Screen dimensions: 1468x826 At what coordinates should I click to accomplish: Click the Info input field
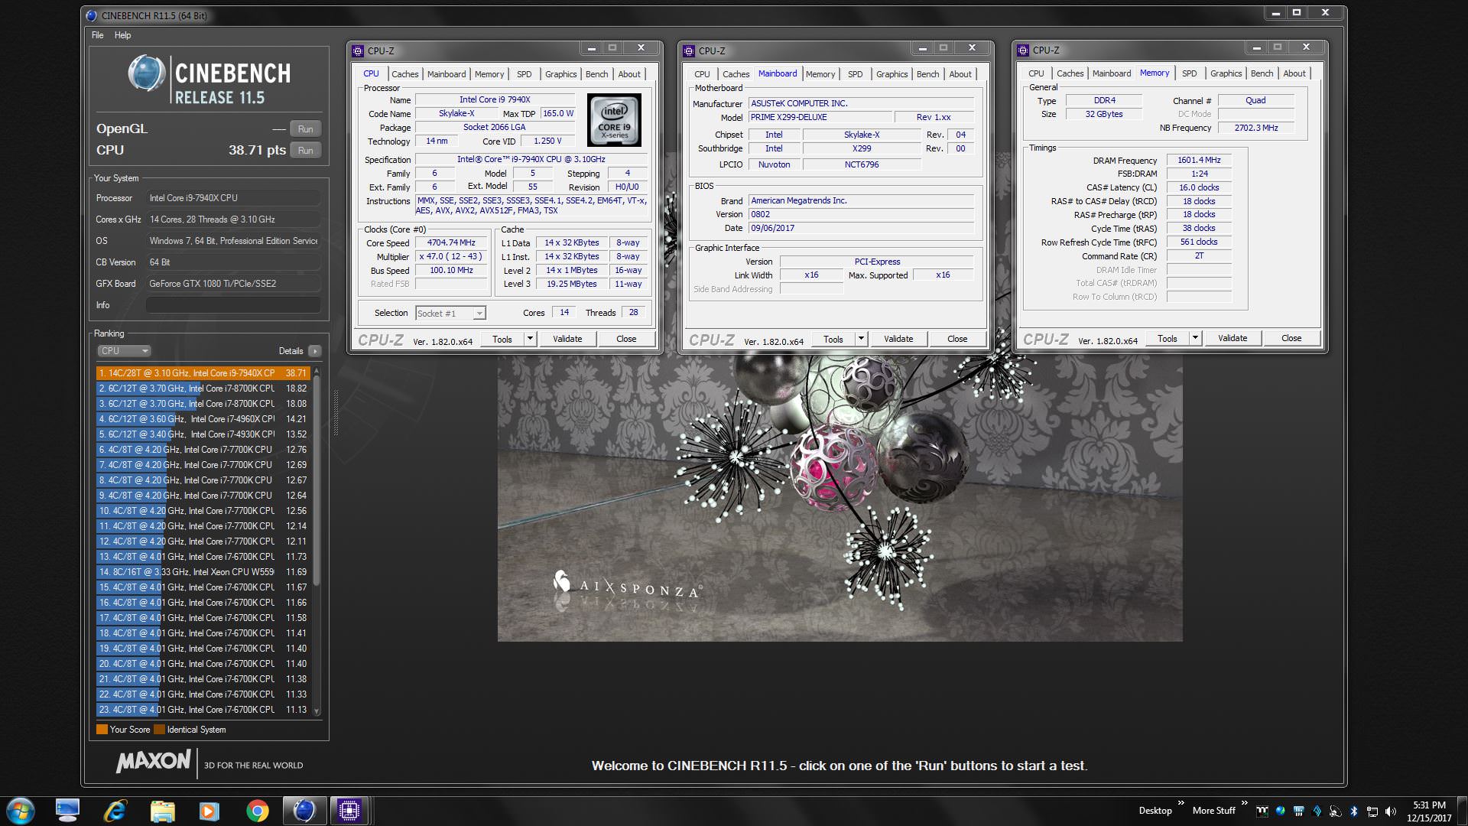[233, 305]
